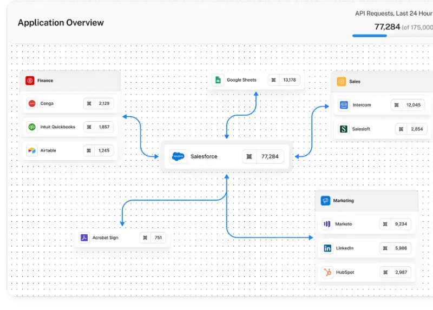Click the Marketo count 9,234
The width and height of the screenshot is (433, 310).
pyautogui.click(x=401, y=224)
